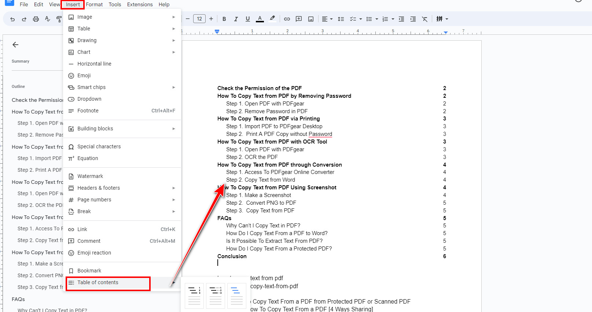This screenshot has height=312, width=592.
Task: Click the Insert link icon in toolbar
Action: pyautogui.click(x=287, y=19)
